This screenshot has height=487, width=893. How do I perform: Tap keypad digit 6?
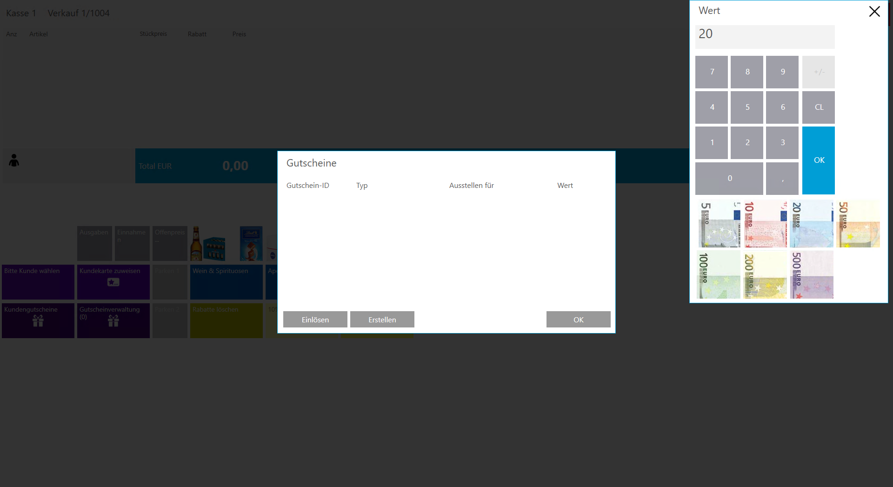click(782, 107)
